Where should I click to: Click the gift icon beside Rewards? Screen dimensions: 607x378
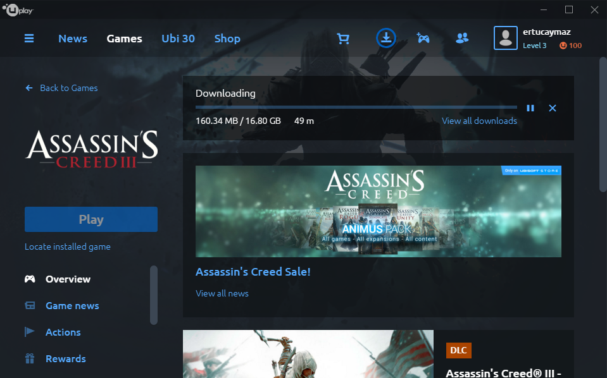(x=30, y=358)
